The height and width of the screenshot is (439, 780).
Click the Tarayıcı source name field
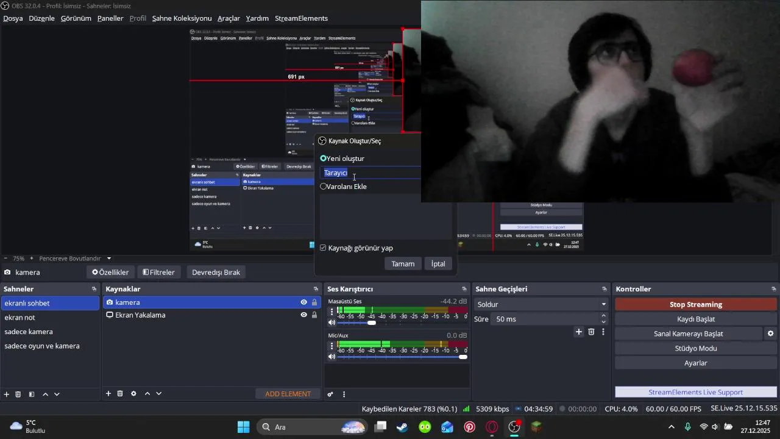point(370,173)
